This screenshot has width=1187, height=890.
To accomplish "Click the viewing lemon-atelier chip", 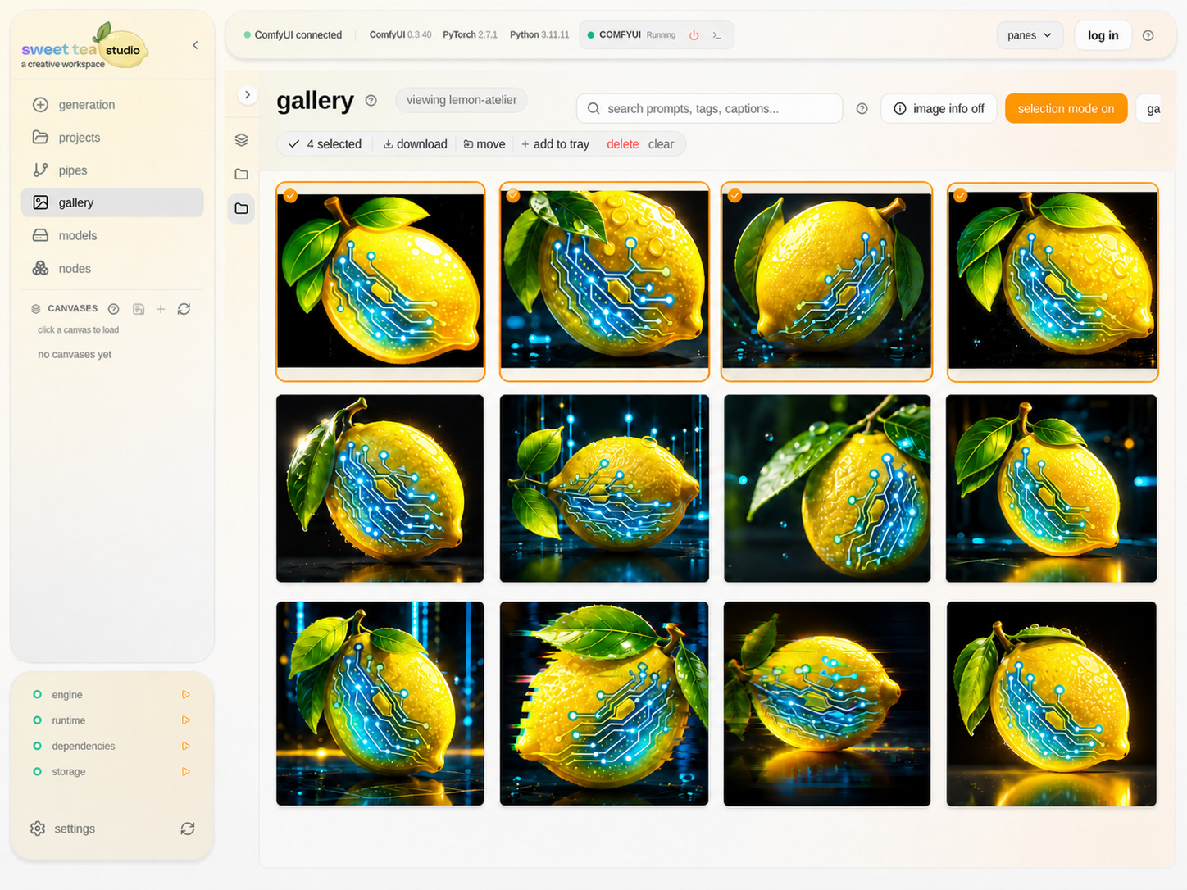I will (x=462, y=100).
